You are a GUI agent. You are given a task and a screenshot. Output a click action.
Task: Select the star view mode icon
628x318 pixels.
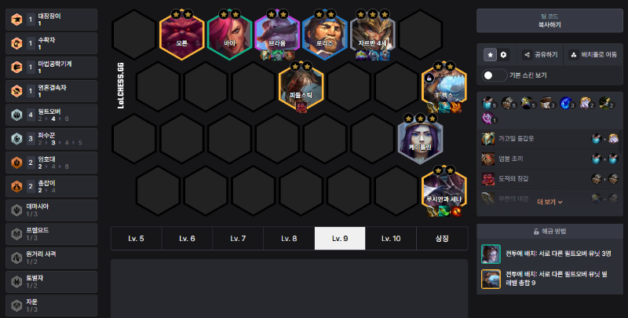click(490, 55)
